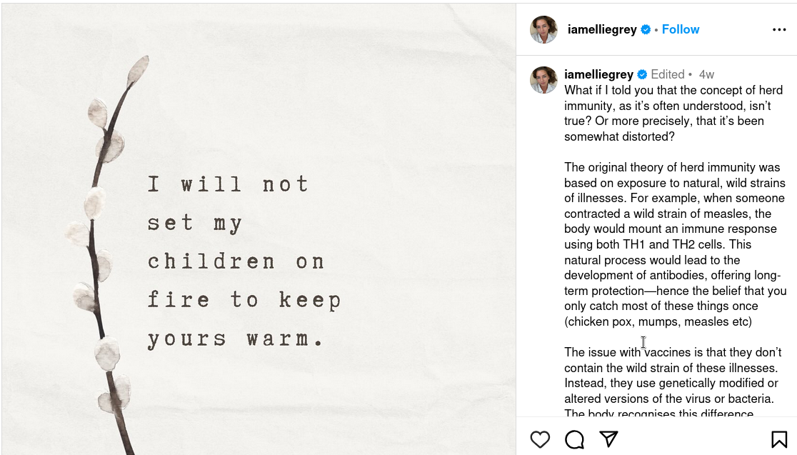This screenshot has height=455, width=797.
Task: Click the small avatar next to the caption
Action: pyautogui.click(x=543, y=80)
